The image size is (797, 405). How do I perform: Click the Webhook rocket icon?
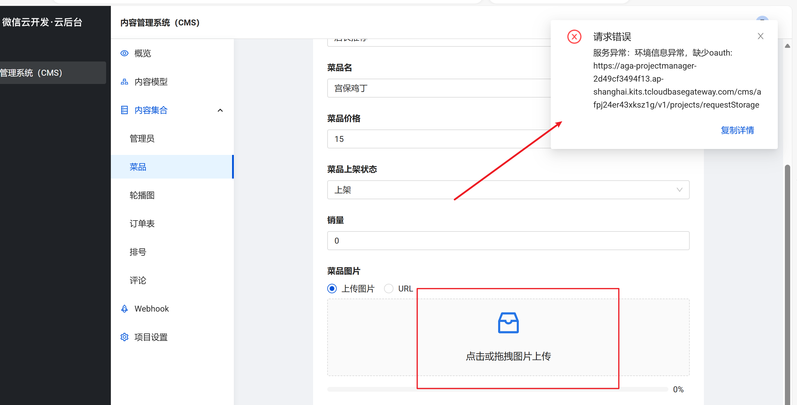click(x=124, y=309)
